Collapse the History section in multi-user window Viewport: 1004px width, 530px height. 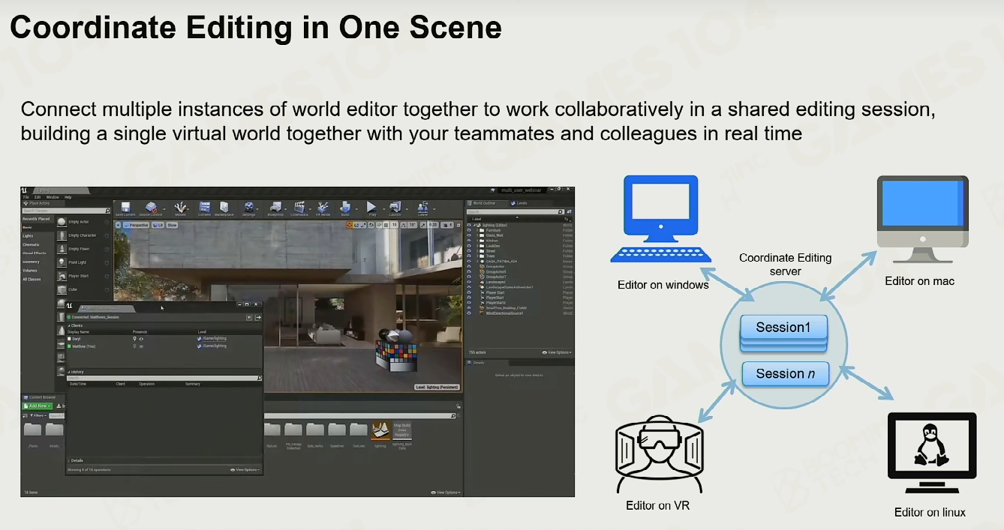[x=69, y=372]
